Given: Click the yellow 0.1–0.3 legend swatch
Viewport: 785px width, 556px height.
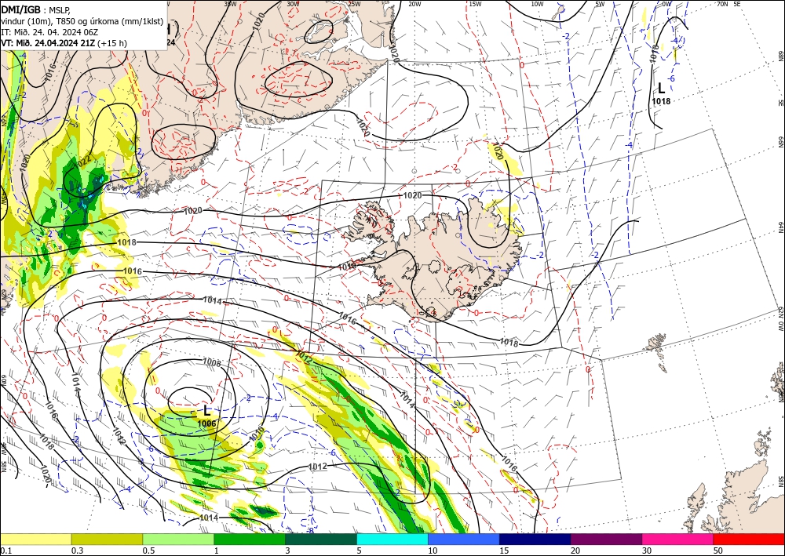Looking at the screenshot, I should [35, 539].
